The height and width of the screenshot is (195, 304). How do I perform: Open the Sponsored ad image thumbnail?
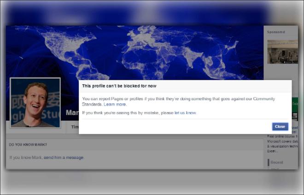(x=282, y=51)
